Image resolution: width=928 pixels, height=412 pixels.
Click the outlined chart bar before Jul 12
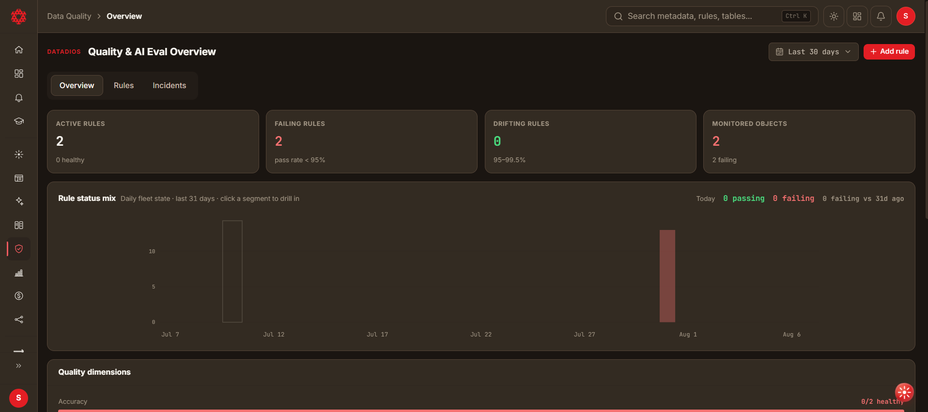point(232,272)
